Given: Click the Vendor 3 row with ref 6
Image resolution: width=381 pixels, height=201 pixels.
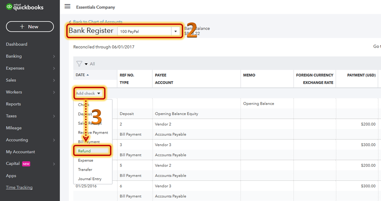Looking at the screenshot, I should point(163,186).
